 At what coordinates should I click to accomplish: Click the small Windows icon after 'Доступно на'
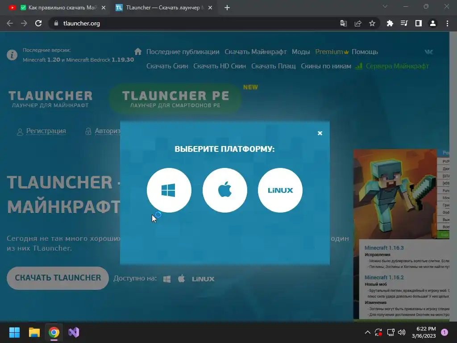(167, 279)
